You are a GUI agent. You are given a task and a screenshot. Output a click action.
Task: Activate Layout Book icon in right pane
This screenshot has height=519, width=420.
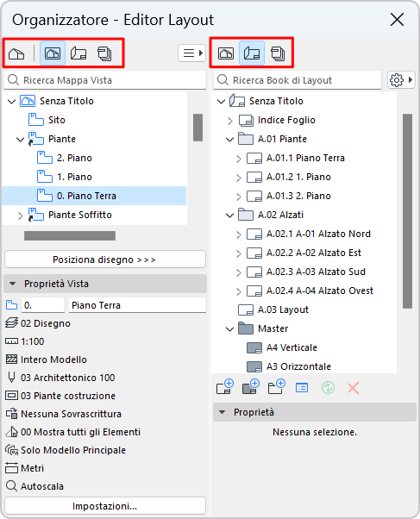(x=252, y=53)
